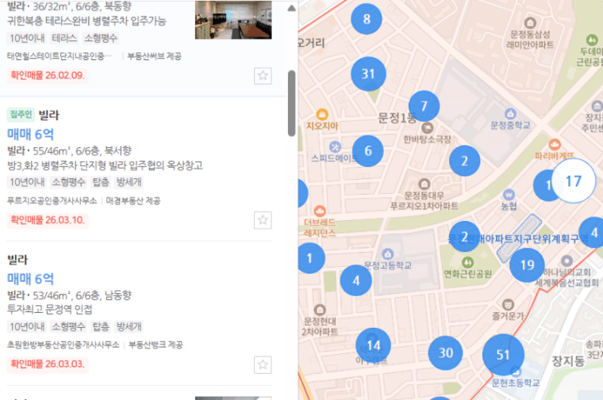Open 매매 6억 listing with 북서향

click(x=30, y=135)
